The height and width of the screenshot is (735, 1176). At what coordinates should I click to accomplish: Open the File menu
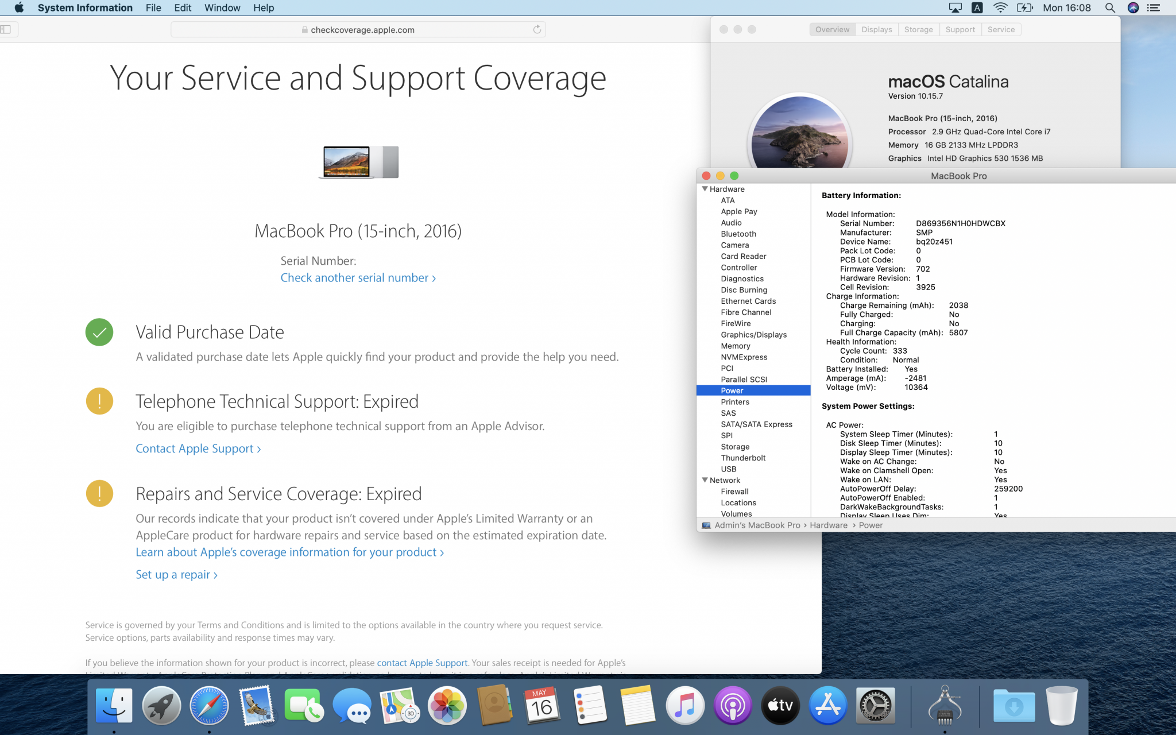click(153, 7)
